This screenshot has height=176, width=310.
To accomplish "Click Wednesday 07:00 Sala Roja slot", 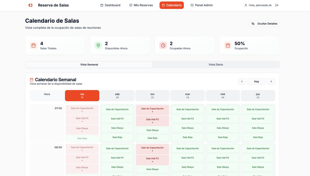I will [223, 137].
